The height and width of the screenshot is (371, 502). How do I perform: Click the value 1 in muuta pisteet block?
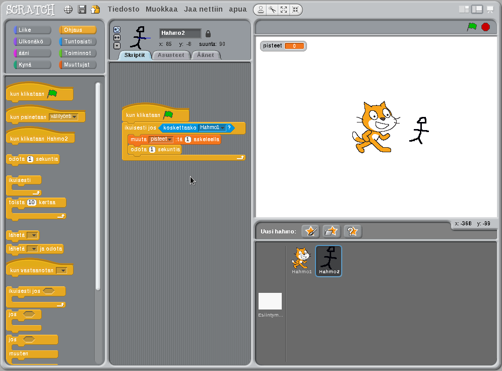pos(188,139)
